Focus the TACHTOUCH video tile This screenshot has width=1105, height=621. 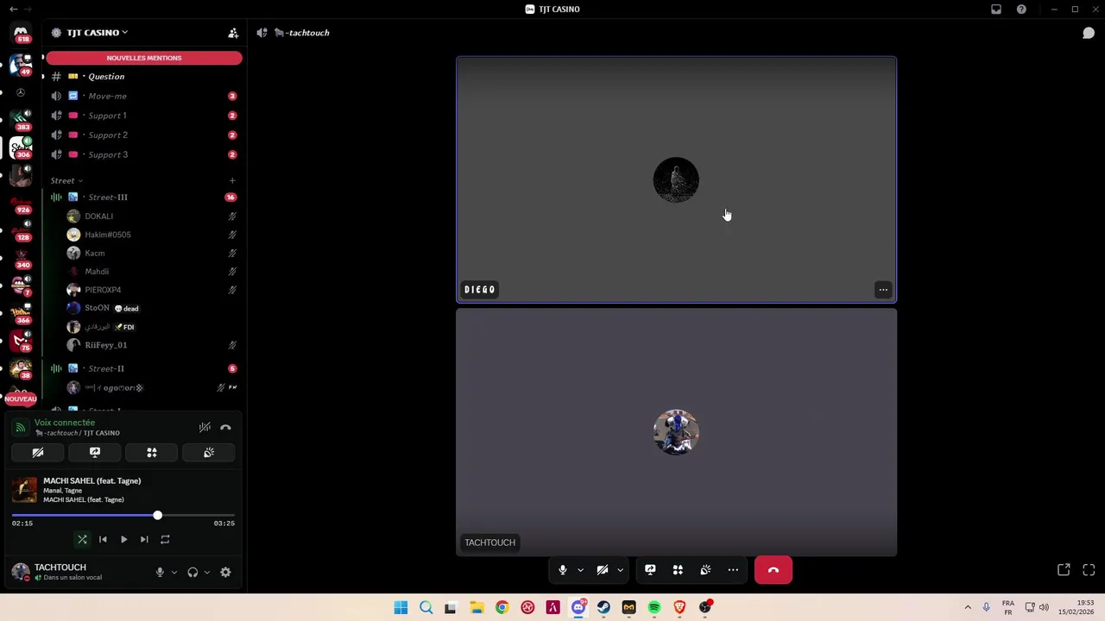[x=676, y=432]
